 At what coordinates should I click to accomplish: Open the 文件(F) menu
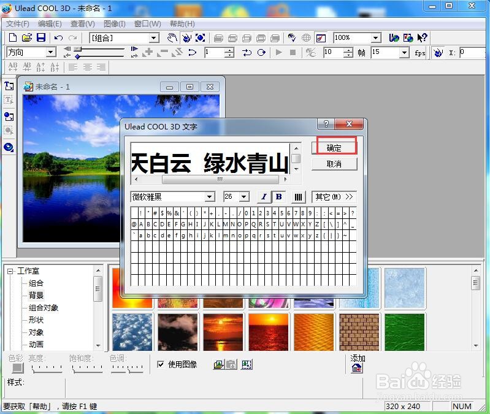pyautogui.click(x=18, y=24)
